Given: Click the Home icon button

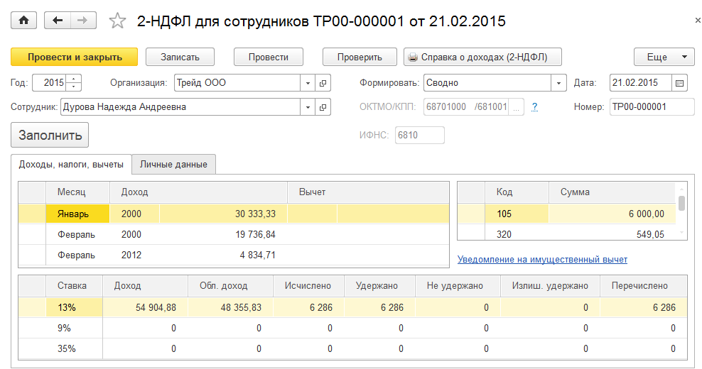Looking at the screenshot, I should coord(25,21).
